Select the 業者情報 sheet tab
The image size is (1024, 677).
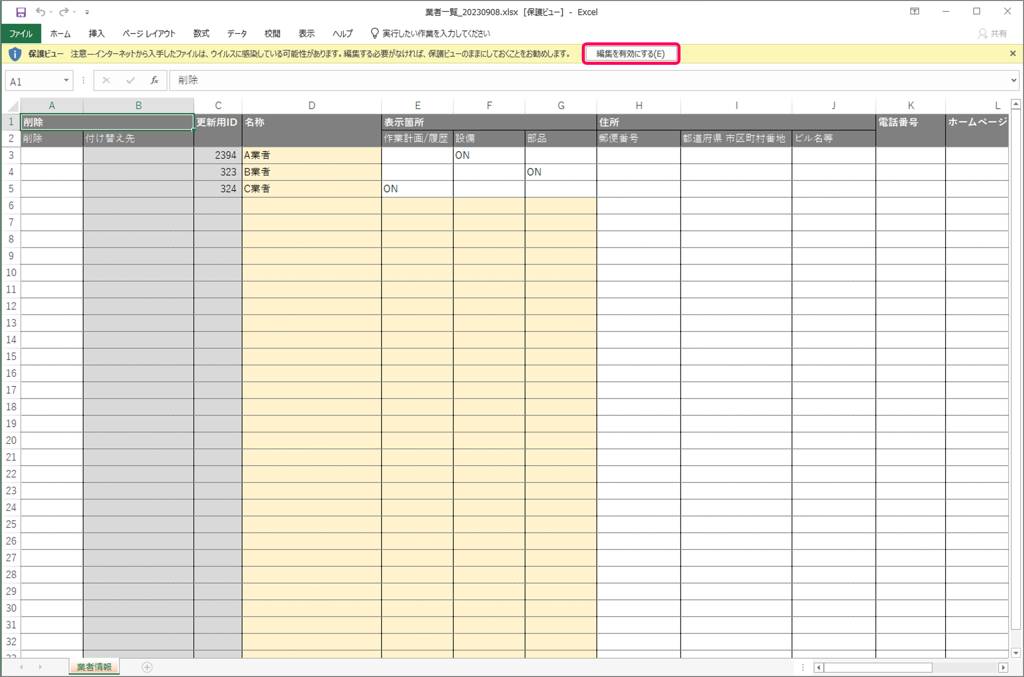point(94,667)
